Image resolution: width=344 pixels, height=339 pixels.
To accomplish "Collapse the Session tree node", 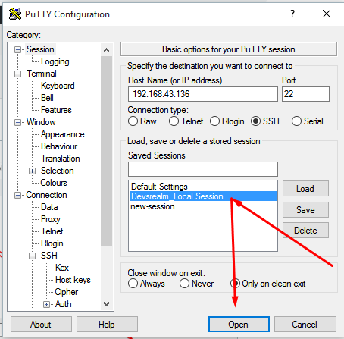I will [17, 49].
